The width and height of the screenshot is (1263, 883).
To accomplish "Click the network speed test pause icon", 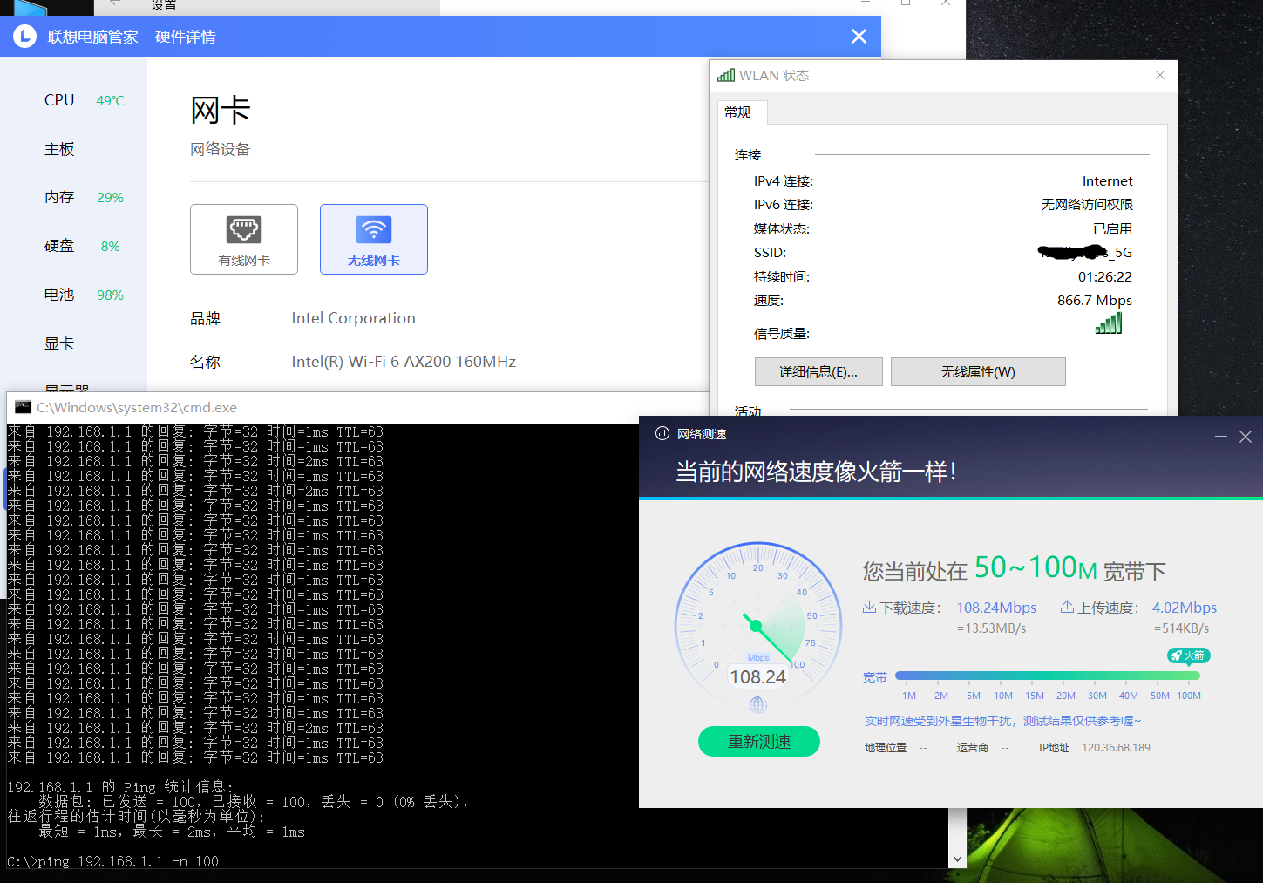I will tap(662, 434).
